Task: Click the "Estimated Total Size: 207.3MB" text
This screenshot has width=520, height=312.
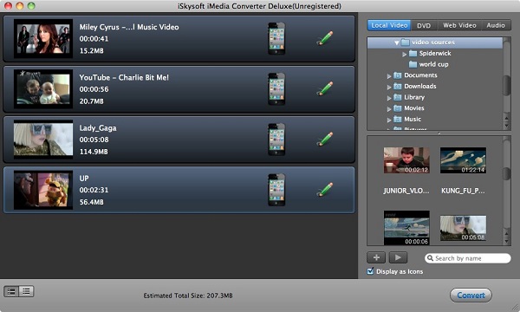Action: (188, 296)
